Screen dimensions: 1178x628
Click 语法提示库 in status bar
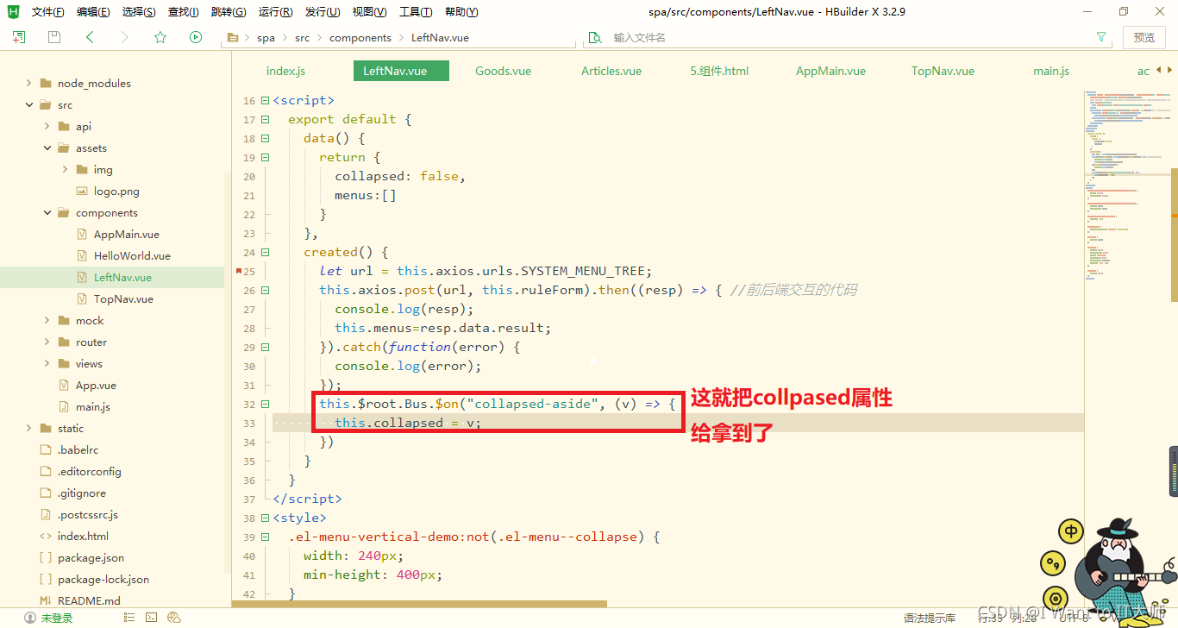[x=930, y=618]
